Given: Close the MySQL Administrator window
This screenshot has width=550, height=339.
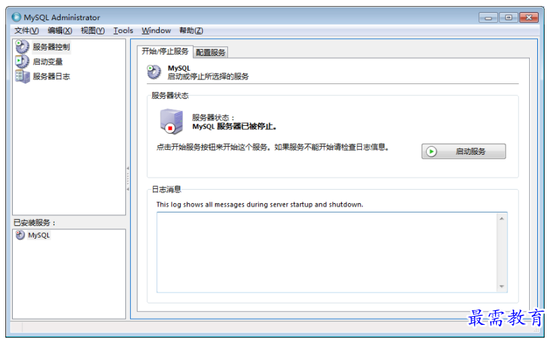Looking at the screenshot, I should (x=529, y=17).
